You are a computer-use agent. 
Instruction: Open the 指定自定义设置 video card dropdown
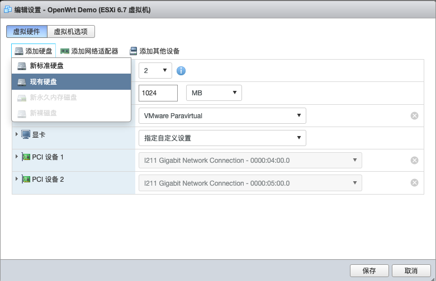[x=222, y=138]
